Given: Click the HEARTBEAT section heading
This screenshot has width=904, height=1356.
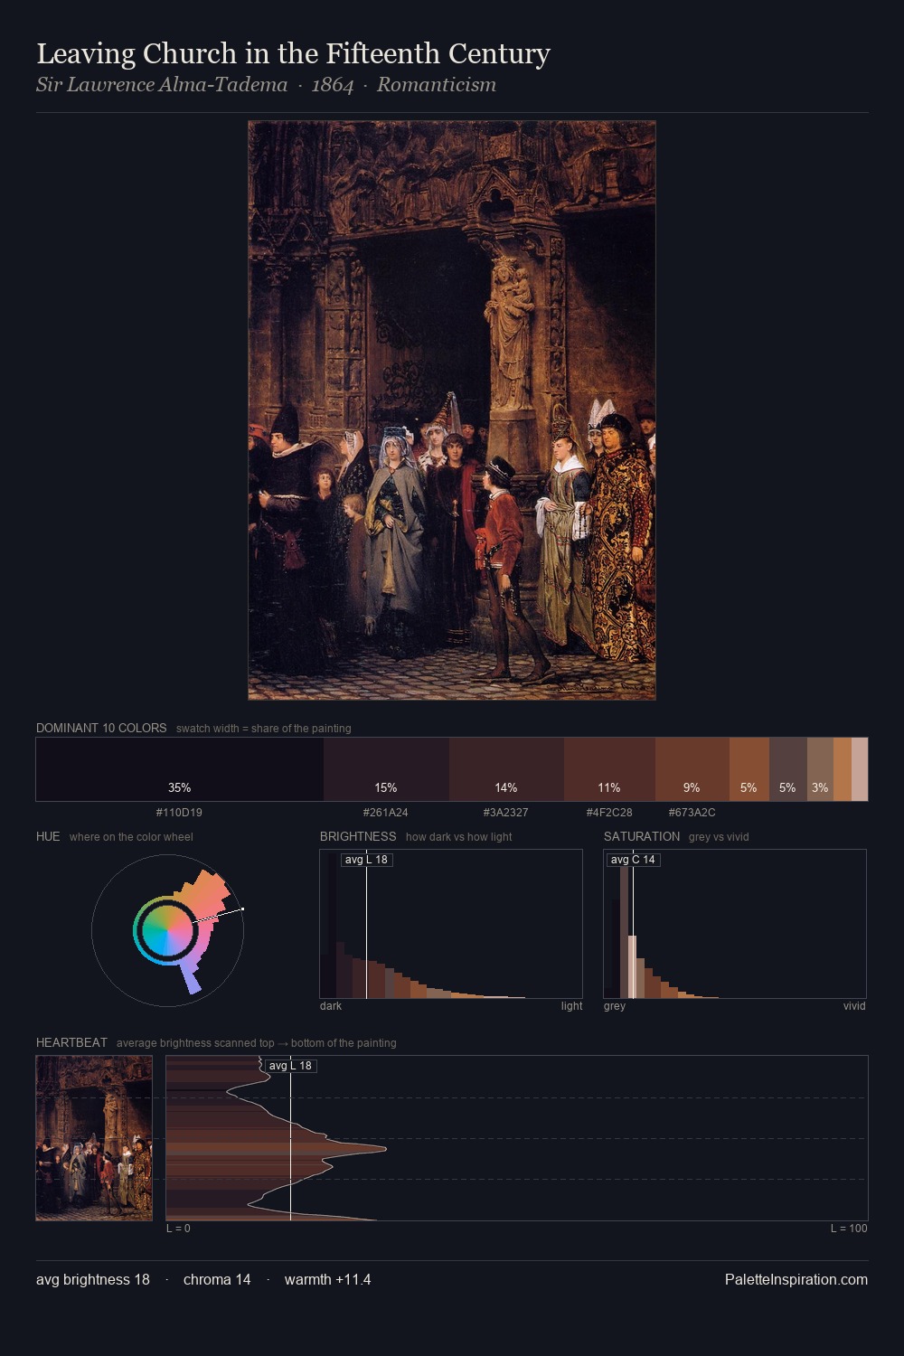Looking at the screenshot, I should click(71, 1043).
